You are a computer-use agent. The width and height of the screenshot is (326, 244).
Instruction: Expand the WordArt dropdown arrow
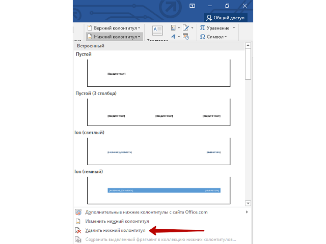coord(179,37)
